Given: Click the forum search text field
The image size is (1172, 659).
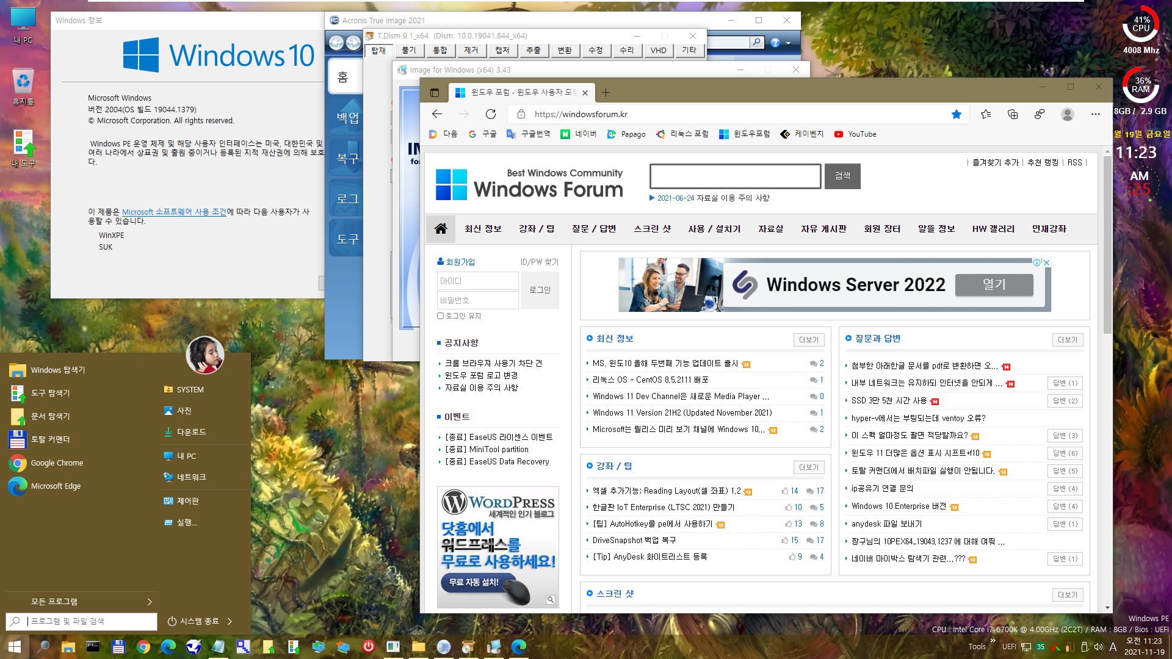Looking at the screenshot, I should (735, 176).
